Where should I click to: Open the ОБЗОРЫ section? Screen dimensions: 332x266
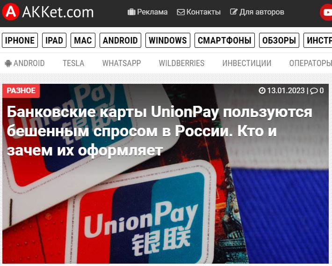[279, 40]
